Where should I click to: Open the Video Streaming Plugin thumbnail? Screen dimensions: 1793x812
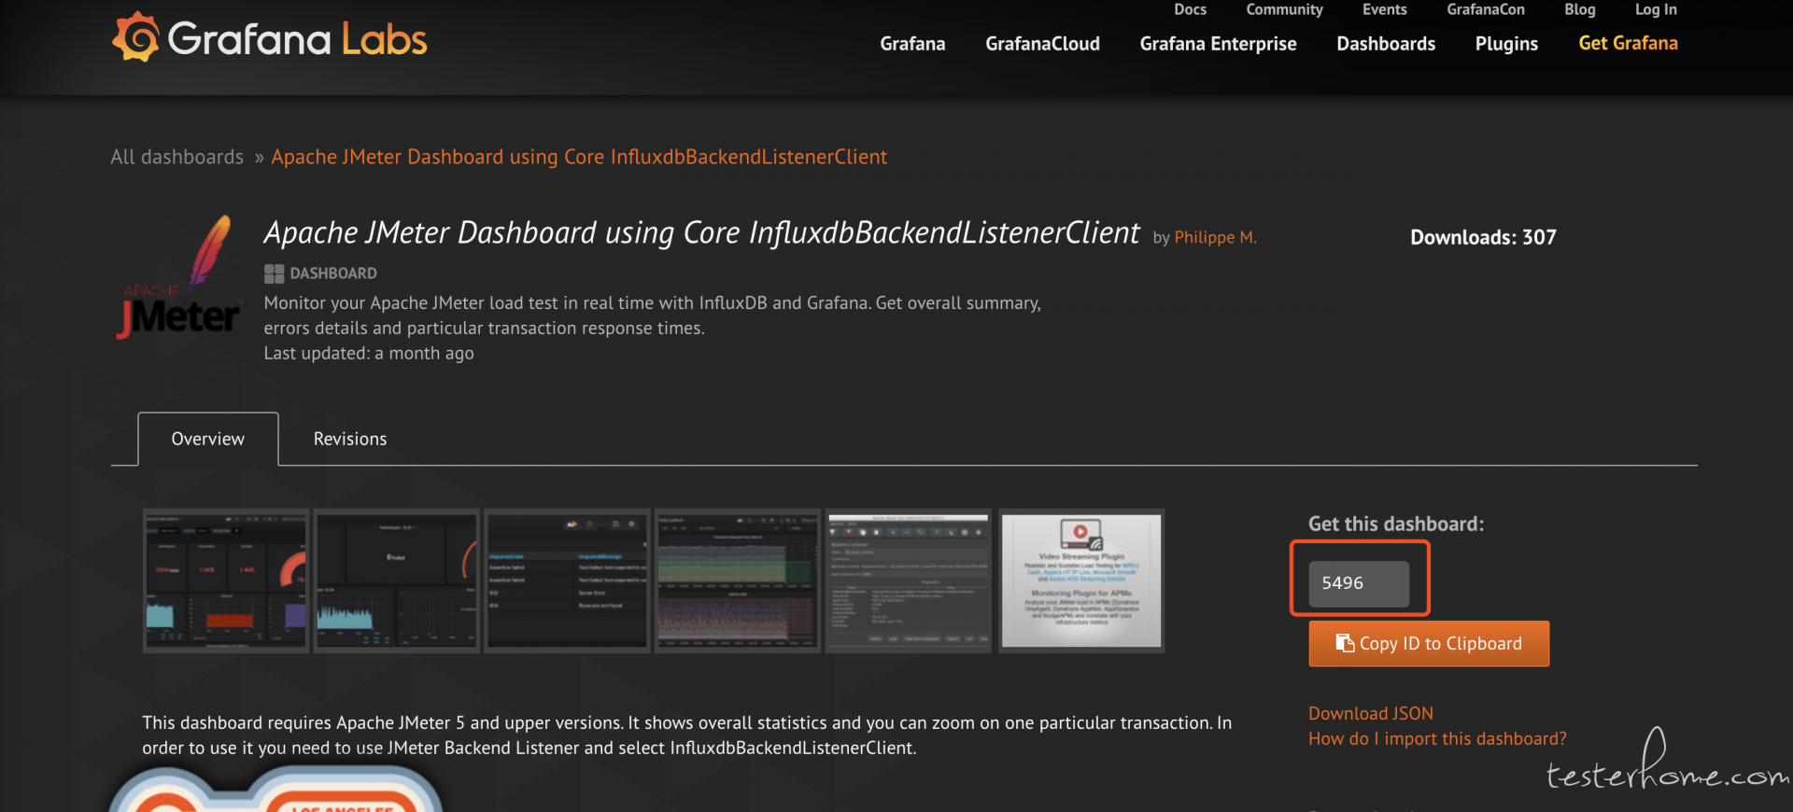click(x=1080, y=581)
